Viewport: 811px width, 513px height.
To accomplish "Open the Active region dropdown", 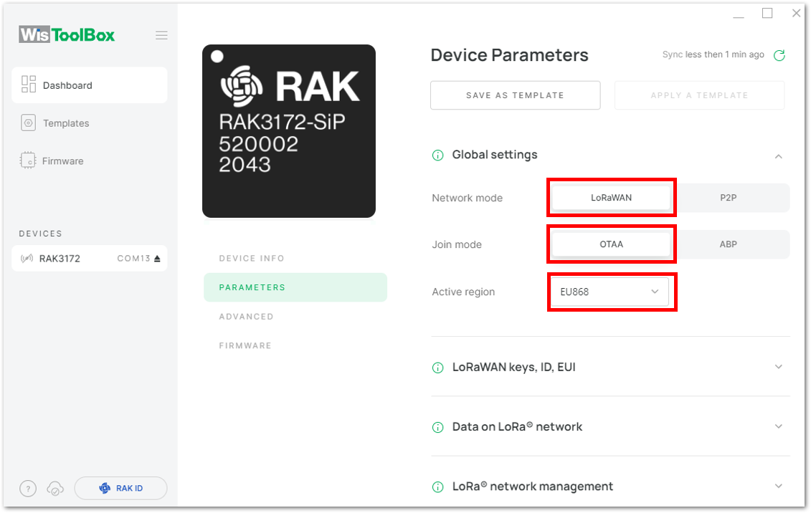I will point(610,292).
